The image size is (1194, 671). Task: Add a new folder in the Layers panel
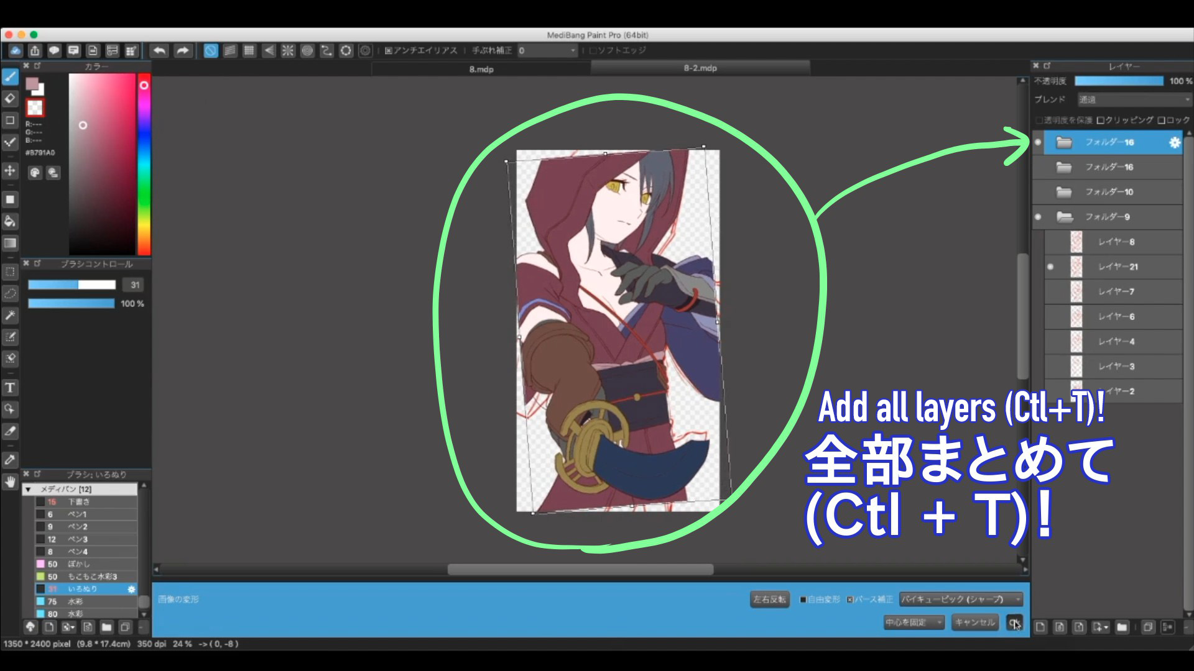[x=1122, y=627]
